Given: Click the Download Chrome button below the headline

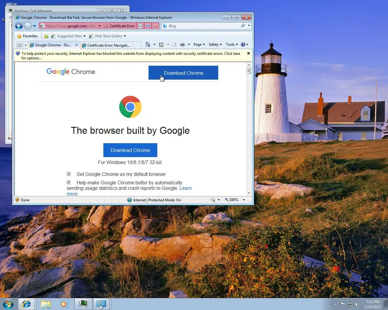Looking at the screenshot, I should coord(130,150).
